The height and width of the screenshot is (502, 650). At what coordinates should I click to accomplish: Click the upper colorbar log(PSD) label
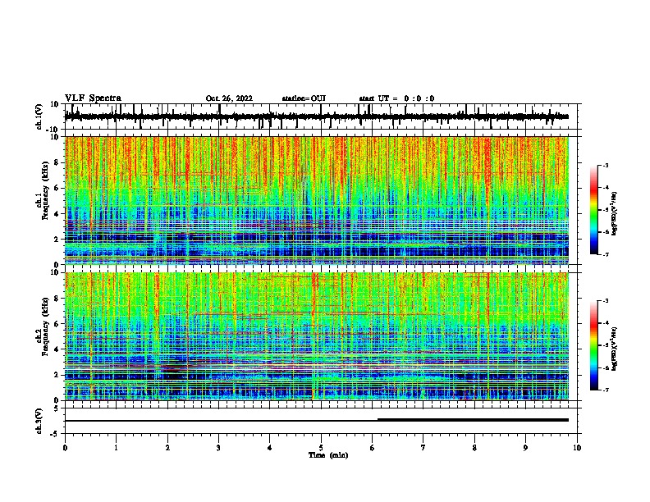click(x=615, y=213)
